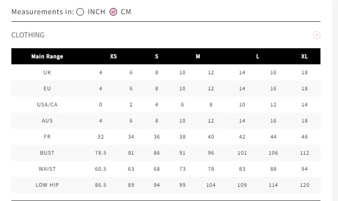Viewport: 338px width, 201px height.
Task: Click the INCH label text
Action: pos(96,12)
